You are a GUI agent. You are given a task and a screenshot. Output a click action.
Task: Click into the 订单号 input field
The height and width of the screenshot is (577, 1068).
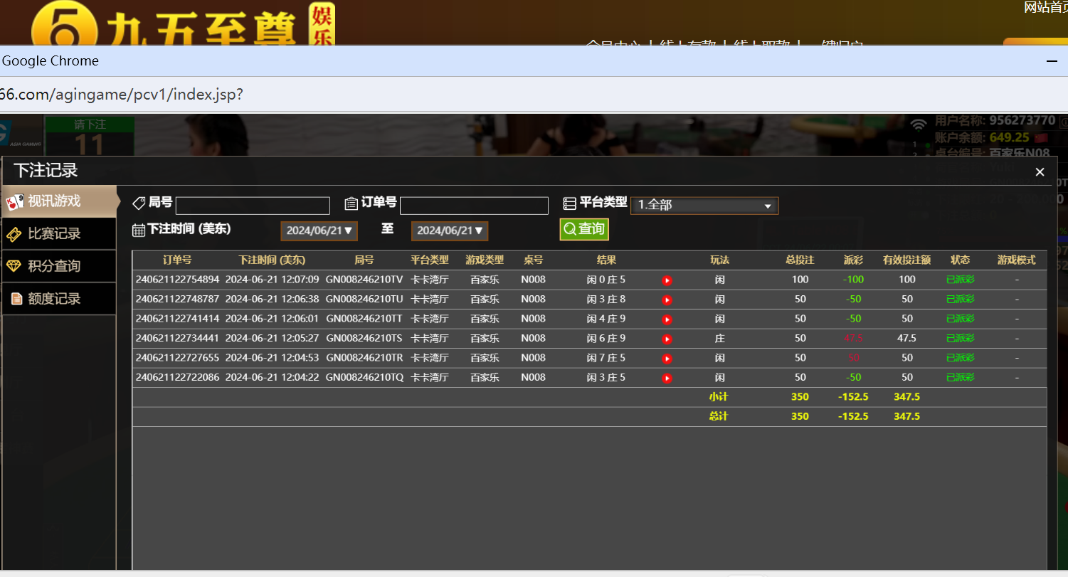(x=474, y=206)
